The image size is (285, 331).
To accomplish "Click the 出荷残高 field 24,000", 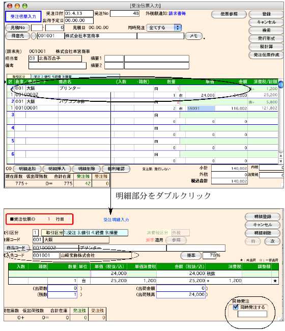I will tap(181, 295).
